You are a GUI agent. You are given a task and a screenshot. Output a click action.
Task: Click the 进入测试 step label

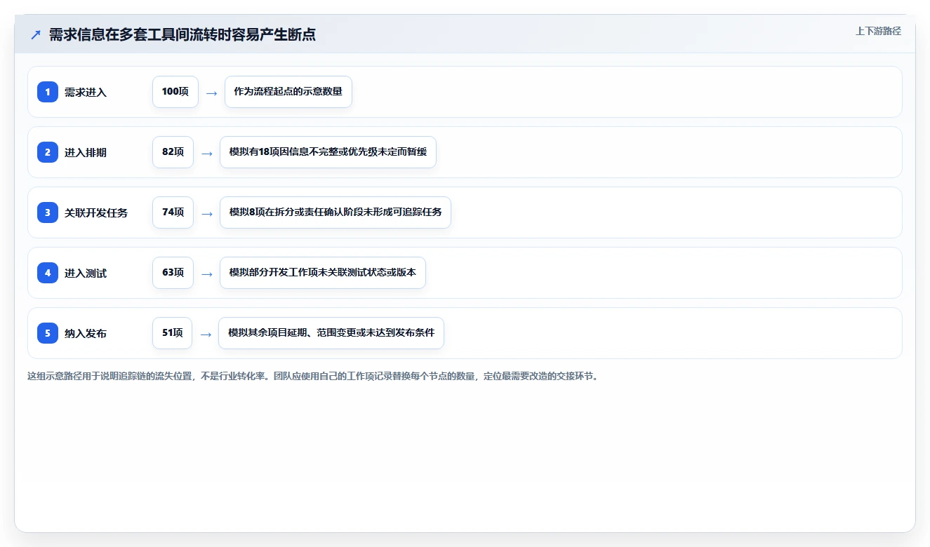[86, 273]
